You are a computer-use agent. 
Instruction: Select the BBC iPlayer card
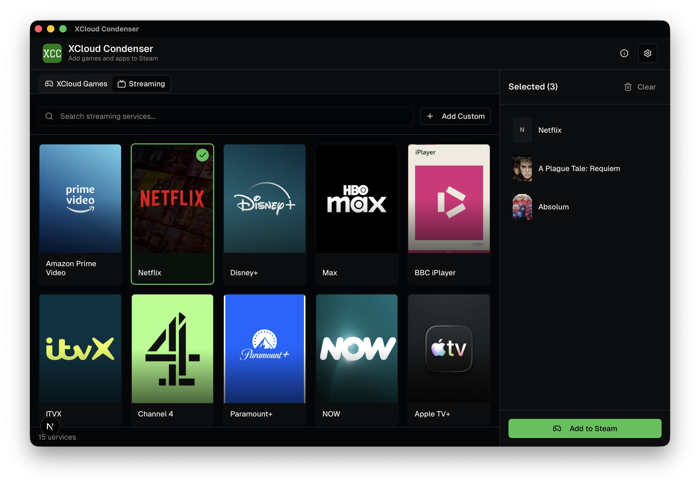pos(449,214)
